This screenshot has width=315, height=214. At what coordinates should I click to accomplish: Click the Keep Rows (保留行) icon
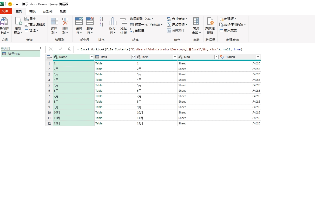[79, 21]
